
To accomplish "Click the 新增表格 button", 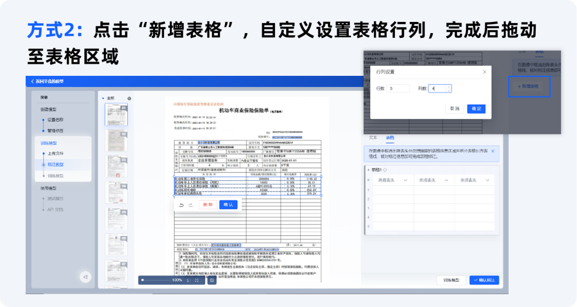I will click(x=528, y=86).
